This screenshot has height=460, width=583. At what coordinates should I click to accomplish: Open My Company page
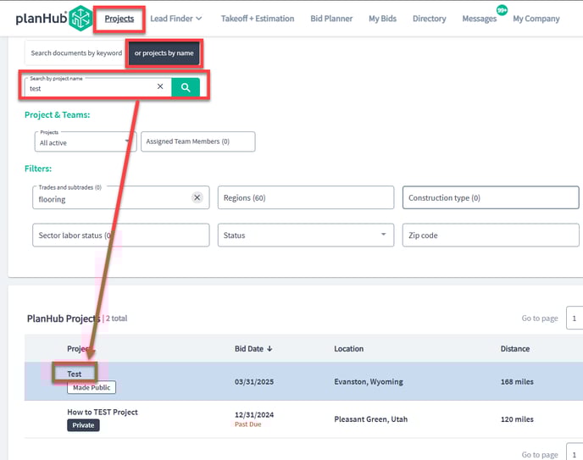tap(536, 19)
